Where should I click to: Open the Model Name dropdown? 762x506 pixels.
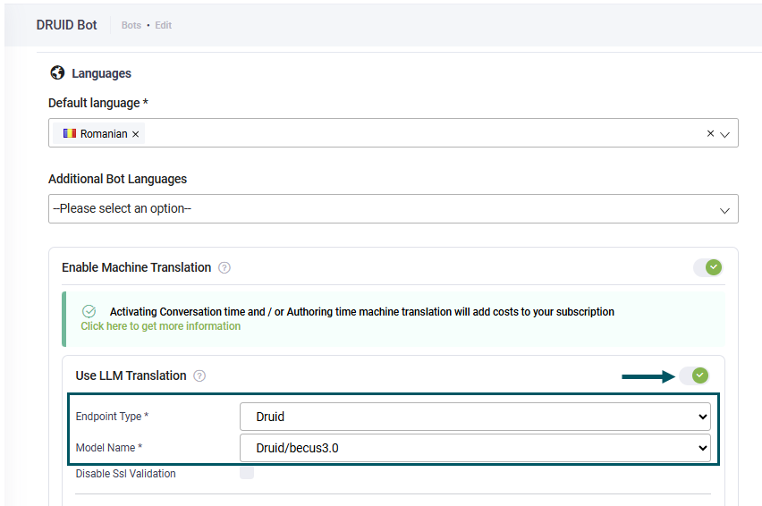coord(475,448)
